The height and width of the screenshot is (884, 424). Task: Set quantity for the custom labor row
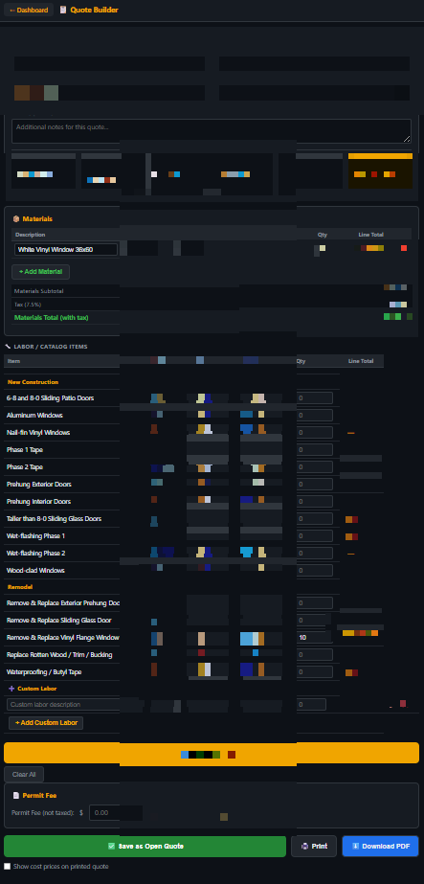point(311,705)
